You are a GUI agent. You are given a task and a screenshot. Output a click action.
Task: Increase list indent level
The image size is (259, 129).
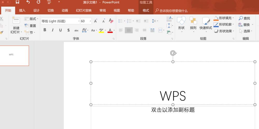(146, 21)
